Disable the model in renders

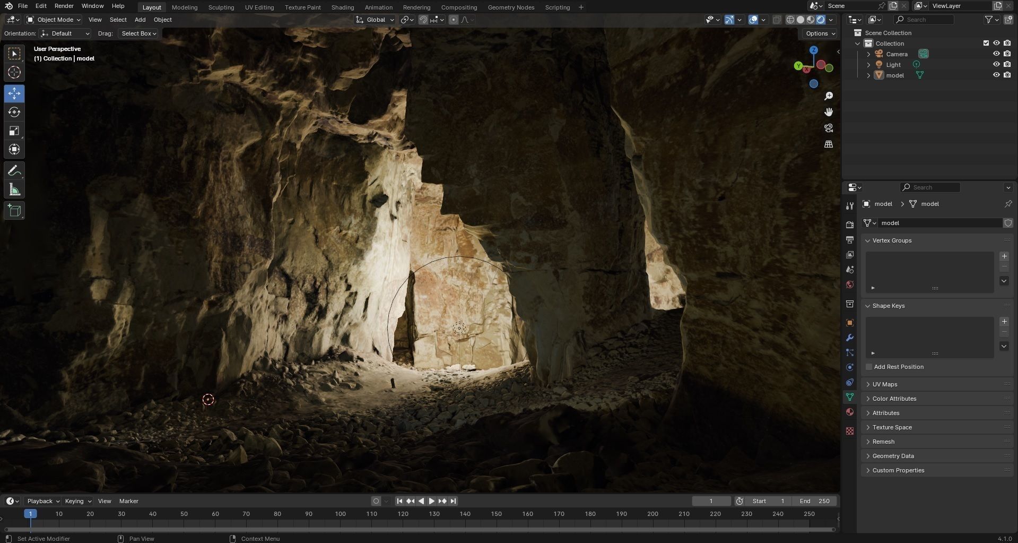pyautogui.click(x=1007, y=75)
